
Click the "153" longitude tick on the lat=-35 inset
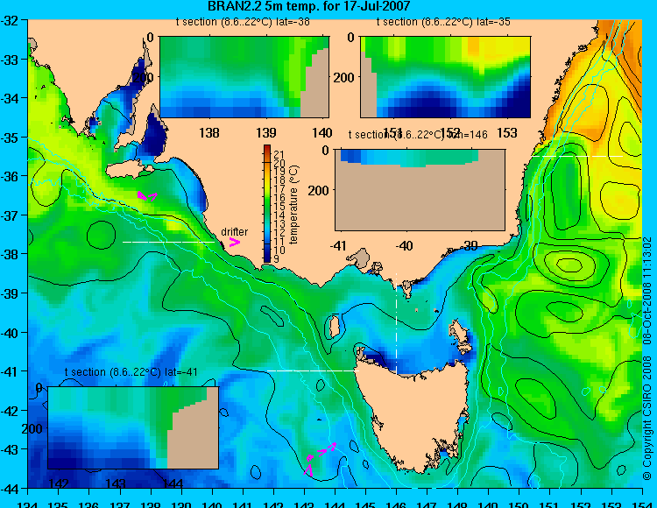(507, 133)
